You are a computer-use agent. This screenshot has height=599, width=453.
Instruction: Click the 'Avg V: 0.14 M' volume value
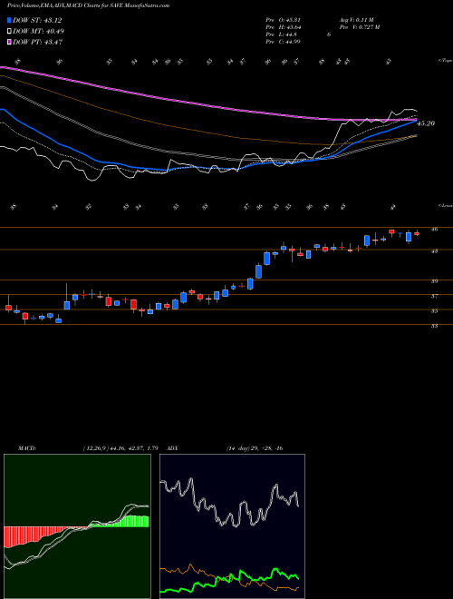point(356,20)
